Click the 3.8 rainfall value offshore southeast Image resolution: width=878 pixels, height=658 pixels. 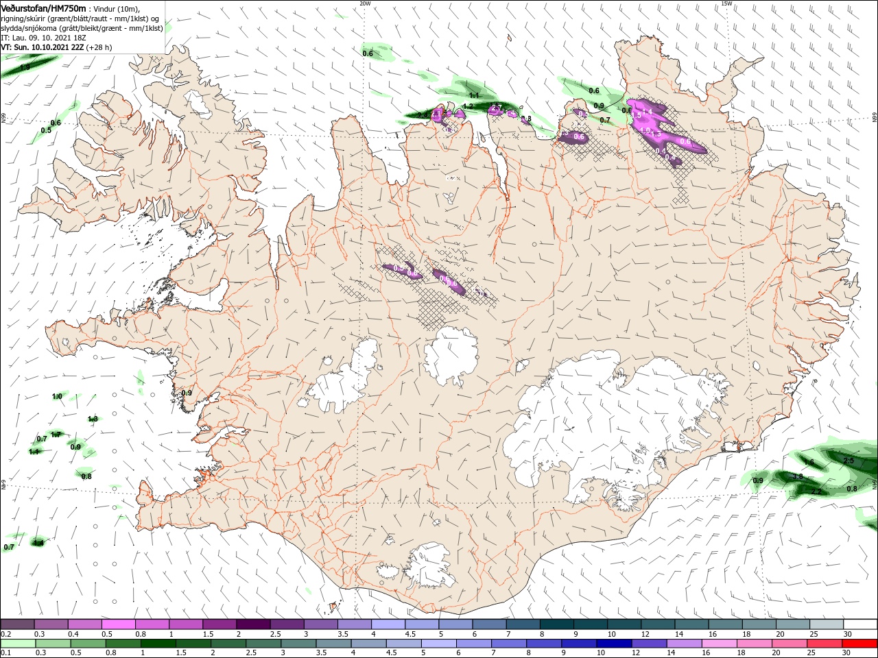point(797,476)
